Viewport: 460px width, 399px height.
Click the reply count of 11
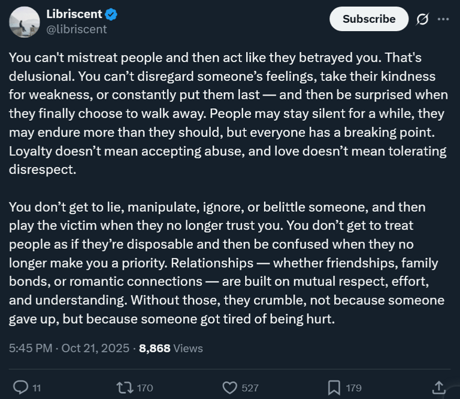point(37,388)
